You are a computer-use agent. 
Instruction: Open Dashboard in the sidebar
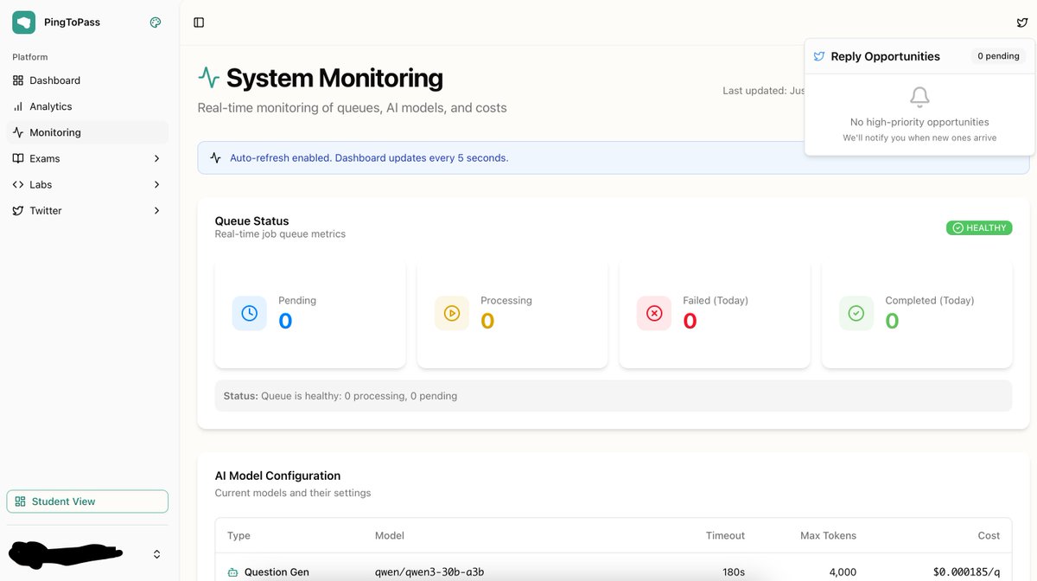pos(87,80)
